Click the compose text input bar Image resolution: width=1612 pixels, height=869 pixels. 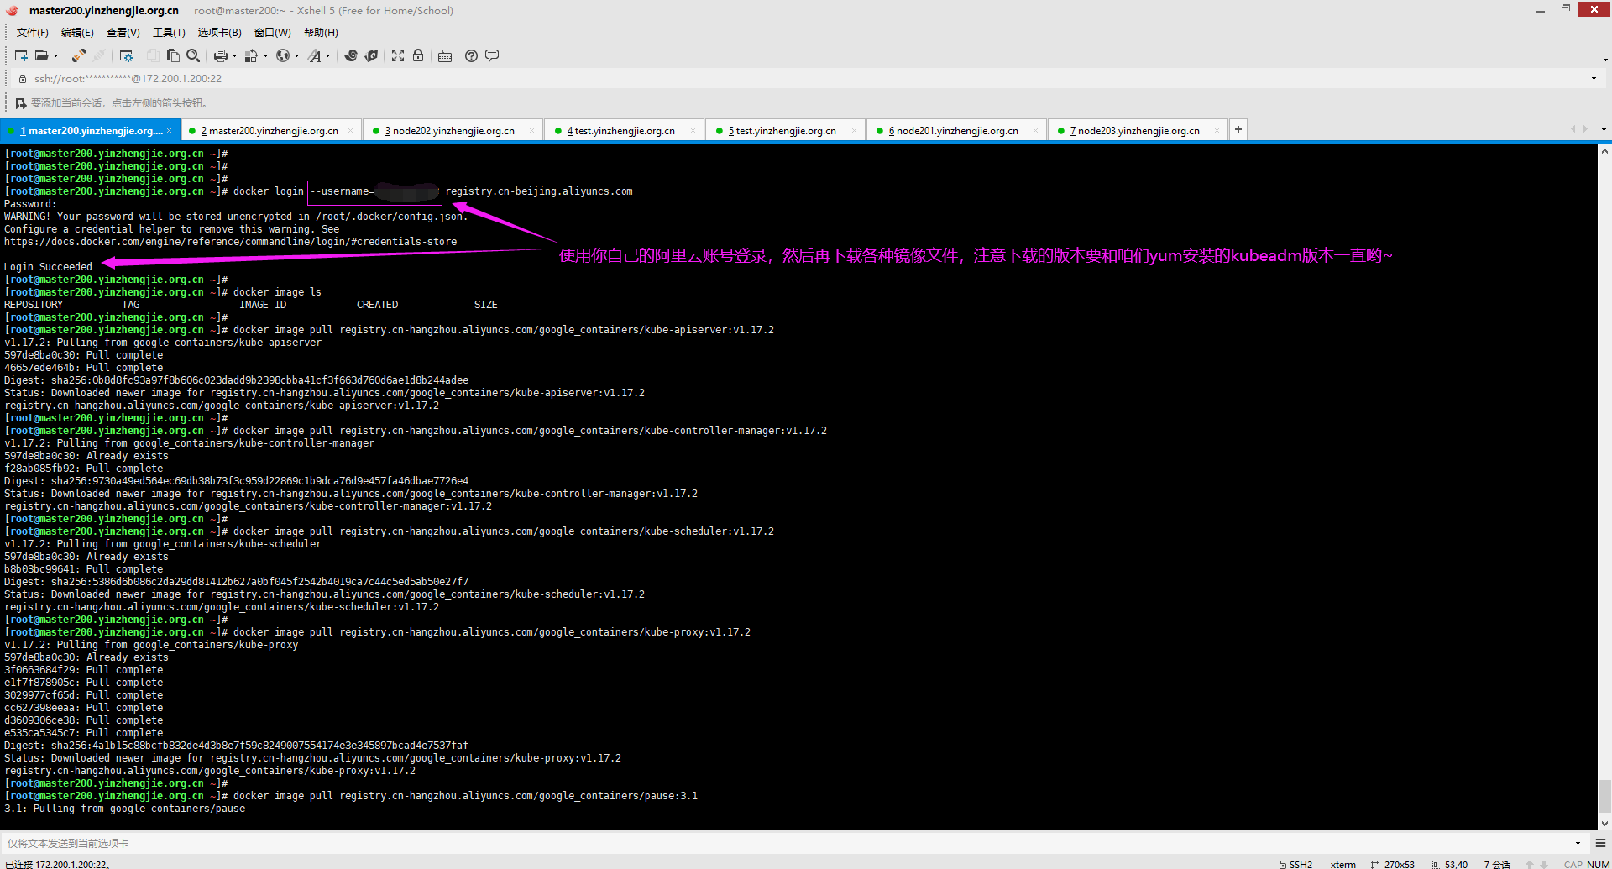coord(785,843)
